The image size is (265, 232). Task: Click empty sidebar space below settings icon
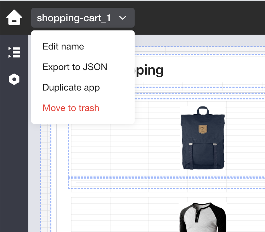[14, 159]
